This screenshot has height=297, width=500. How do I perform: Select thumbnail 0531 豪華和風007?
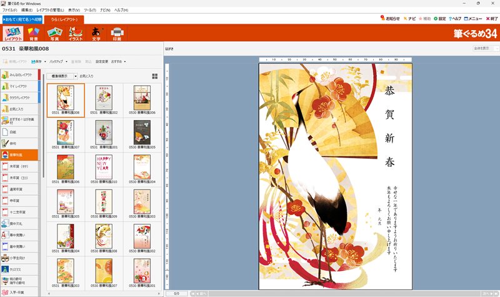66,134
